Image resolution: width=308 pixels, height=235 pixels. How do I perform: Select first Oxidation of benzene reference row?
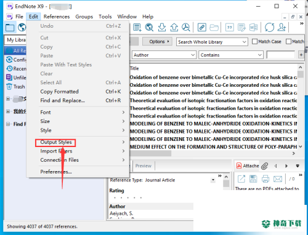coord(213,78)
